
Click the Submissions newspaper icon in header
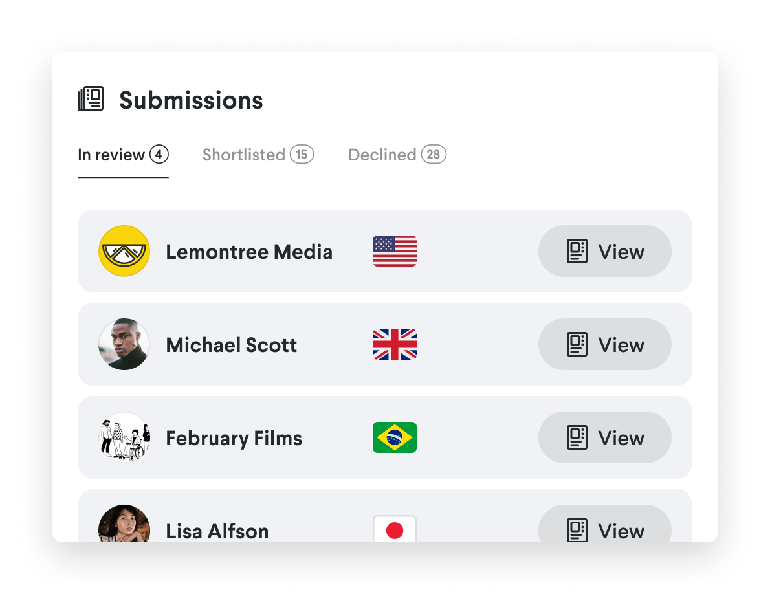tap(91, 100)
